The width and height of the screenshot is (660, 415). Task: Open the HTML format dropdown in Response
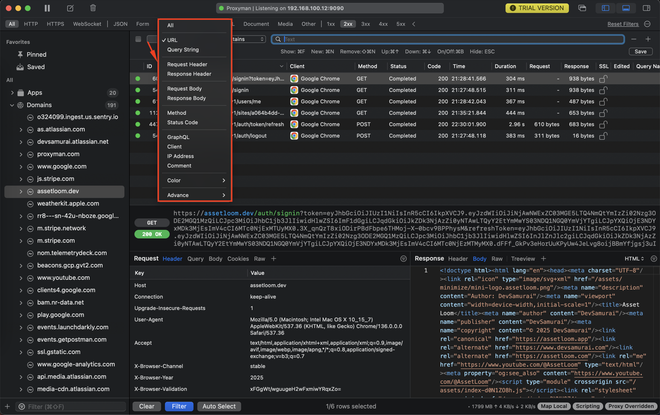tap(634, 259)
